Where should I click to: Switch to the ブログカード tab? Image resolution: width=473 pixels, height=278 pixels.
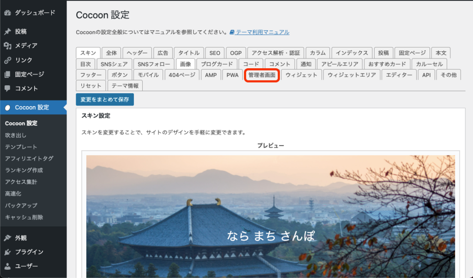tap(217, 64)
